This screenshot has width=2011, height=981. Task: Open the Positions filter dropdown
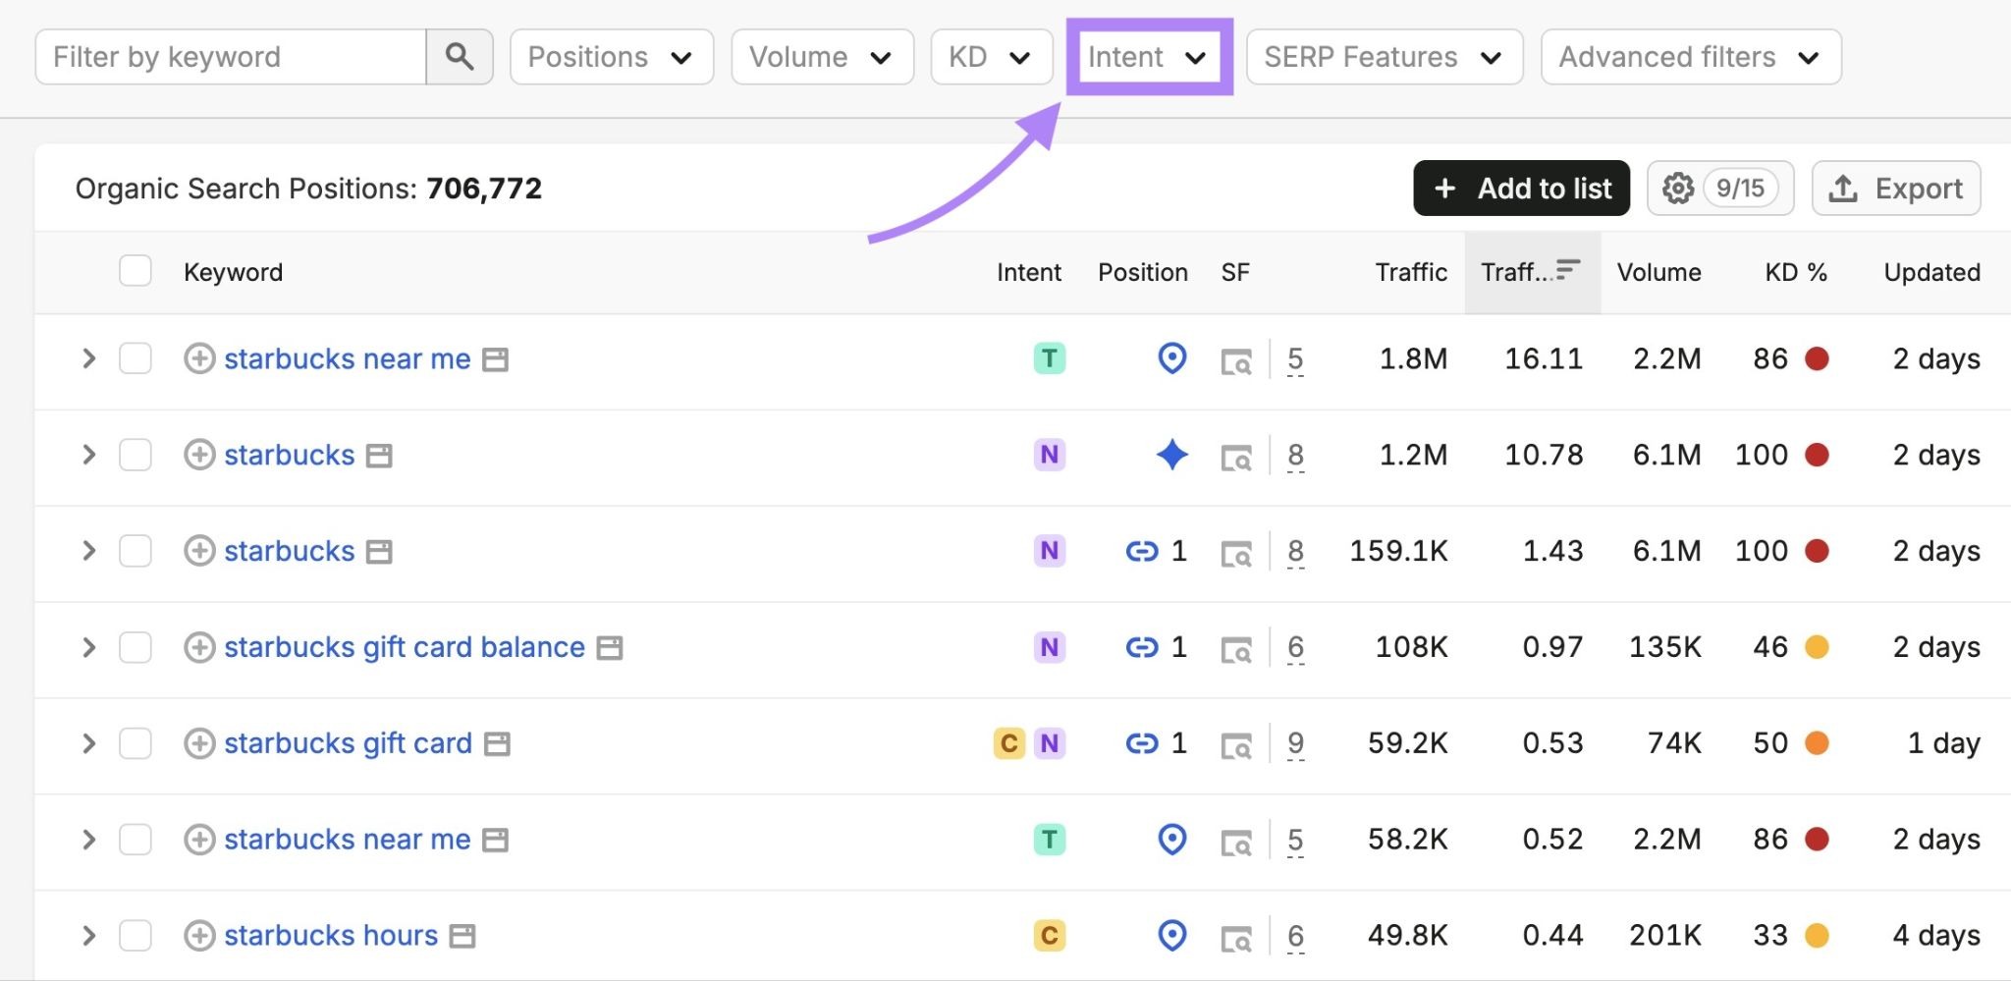point(612,57)
